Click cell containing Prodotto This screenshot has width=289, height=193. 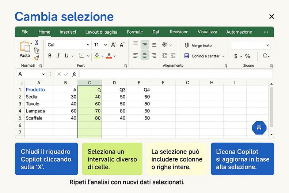click(39, 90)
